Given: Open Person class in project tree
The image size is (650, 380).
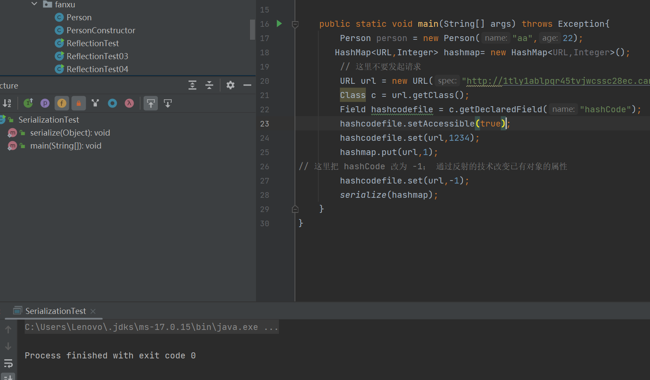Looking at the screenshot, I should pyautogui.click(x=79, y=17).
